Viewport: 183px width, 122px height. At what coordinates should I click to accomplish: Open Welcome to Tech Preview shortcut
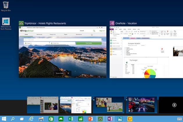[6, 24]
